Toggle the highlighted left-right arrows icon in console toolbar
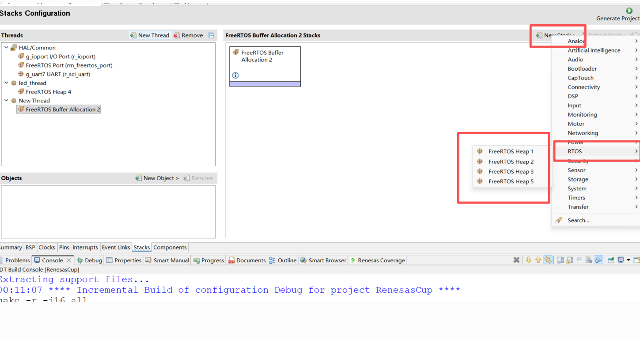The width and height of the screenshot is (640, 340). [x=548, y=260]
